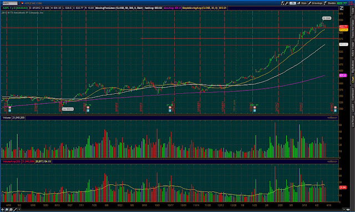Click the Lo price bubble near June low

(68, 109)
